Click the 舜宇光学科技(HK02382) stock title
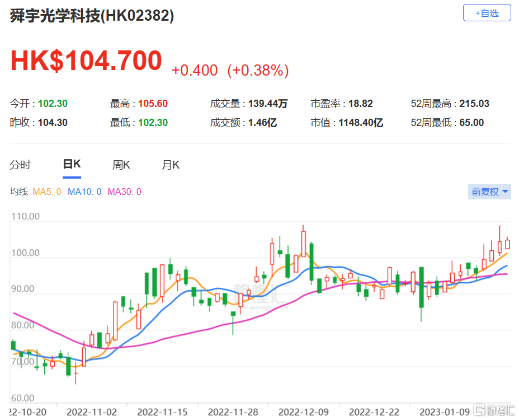This screenshot has height=420, width=519. point(92,16)
